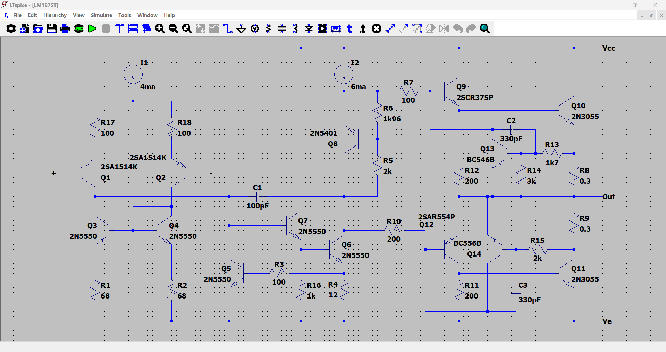This screenshot has height=352, width=666.
Task: Click the '4ma' value of I1
Action: click(148, 87)
